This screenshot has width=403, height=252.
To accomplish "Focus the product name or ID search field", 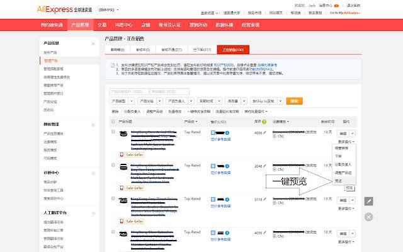I will 128,91.
